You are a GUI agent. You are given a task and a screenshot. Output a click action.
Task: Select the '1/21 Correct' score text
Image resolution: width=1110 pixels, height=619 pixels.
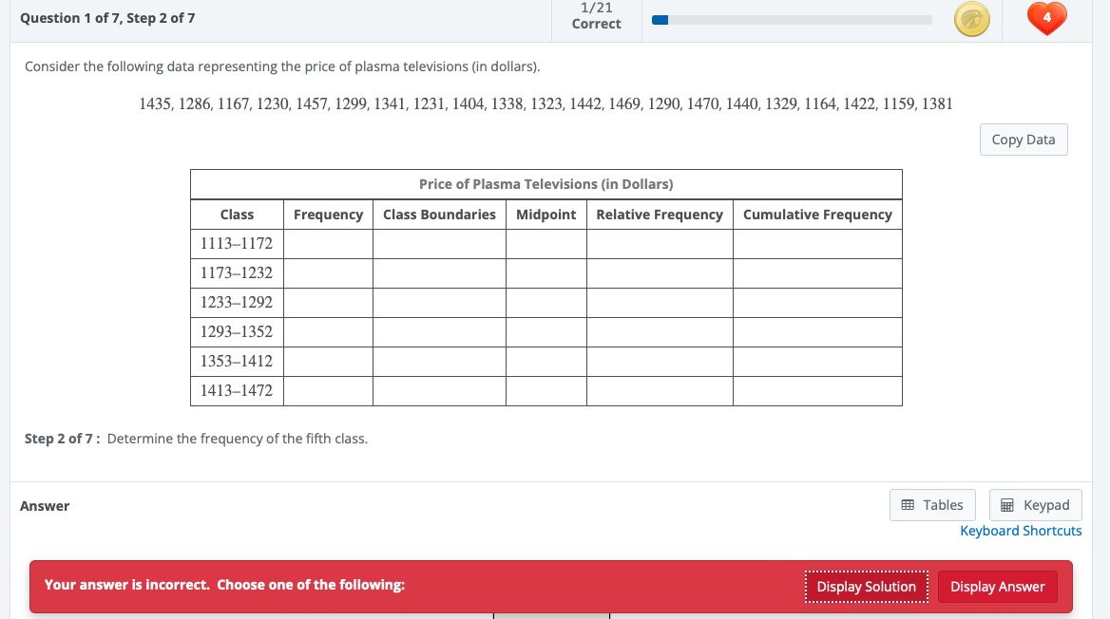point(596,15)
